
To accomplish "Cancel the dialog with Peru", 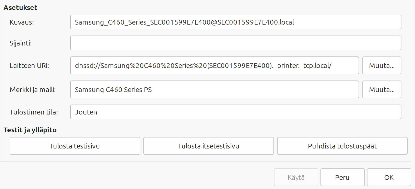I will tap(342, 177).
